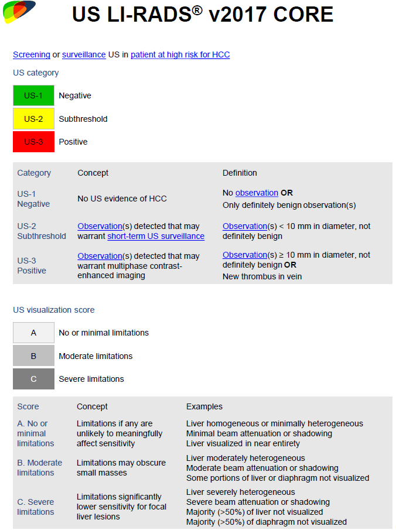The height and width of the screenshot is (530, 396).
Task: Select the green US-1 category box
Action: coord(33,95)
